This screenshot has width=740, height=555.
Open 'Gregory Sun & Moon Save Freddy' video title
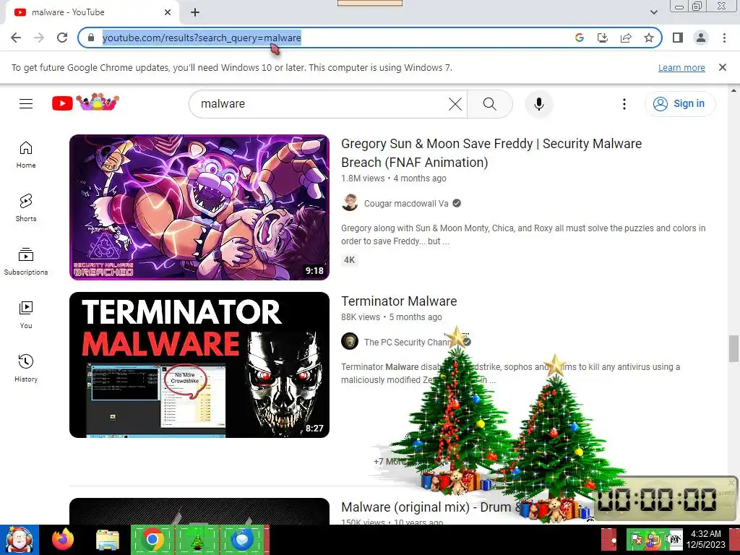491,153
